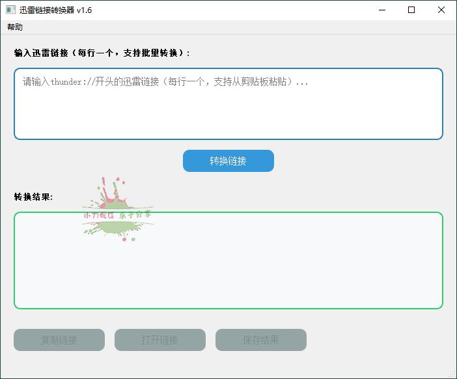This screenshot has height=379, width=457.
Task: Focus the thunder:// link input box
Action: (228, 111)
